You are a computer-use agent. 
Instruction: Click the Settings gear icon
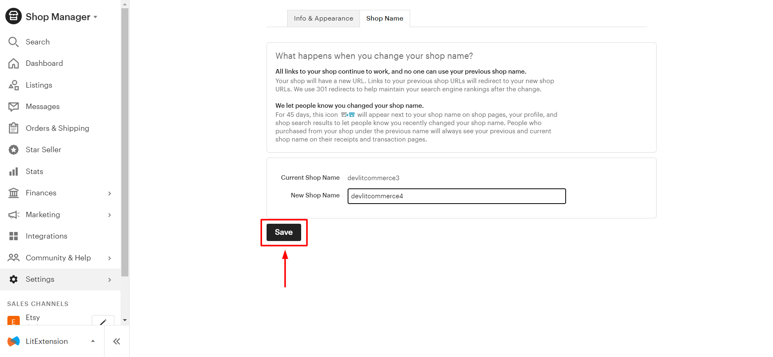pos(14,279)
